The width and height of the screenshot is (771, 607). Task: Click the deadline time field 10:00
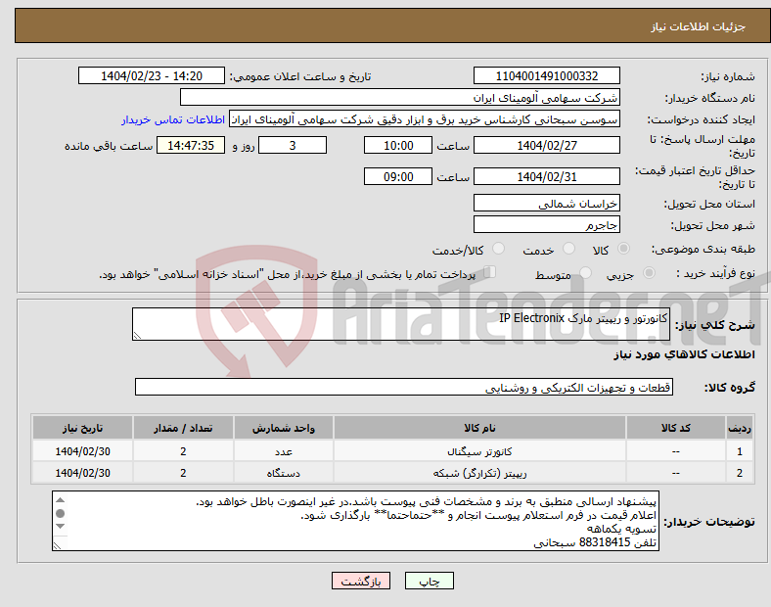(398, 145)
